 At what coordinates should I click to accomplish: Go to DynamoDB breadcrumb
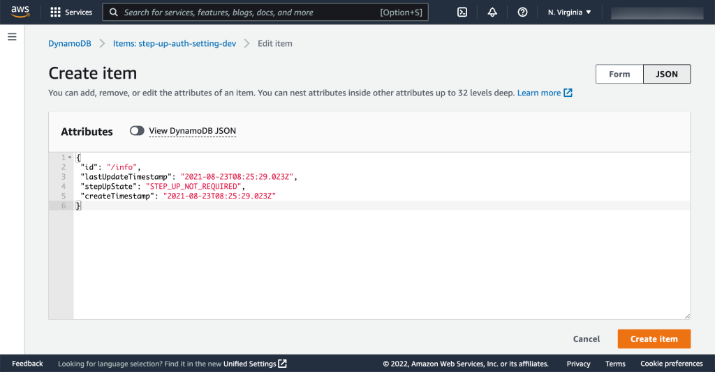click(70, 44)
